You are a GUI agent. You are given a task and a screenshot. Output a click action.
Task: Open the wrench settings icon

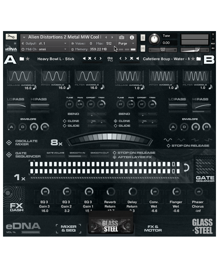click(x=11, y=36)
